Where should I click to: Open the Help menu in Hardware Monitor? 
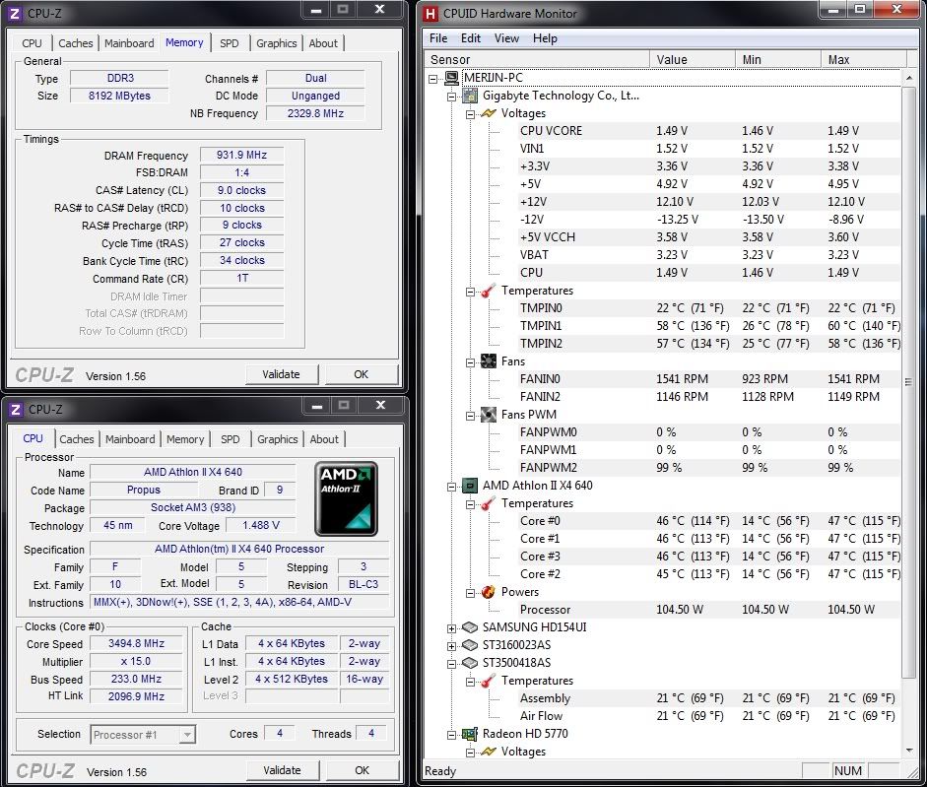[545, 38]
